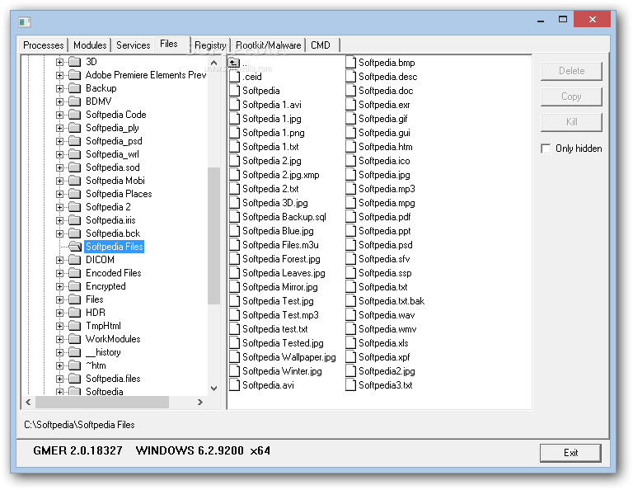This screenshot has width=633, height=490.
Task: Expand the Softpedia.files folder node
Action: click(x=59, y=379)
